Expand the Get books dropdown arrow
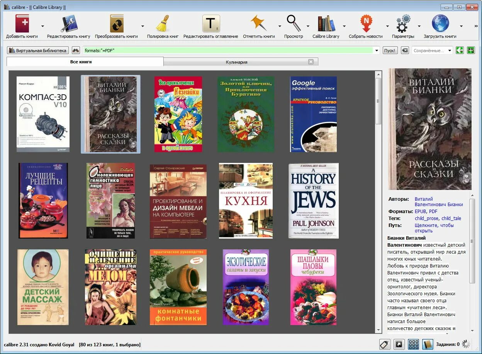The image size is (482, 354). 461,26
